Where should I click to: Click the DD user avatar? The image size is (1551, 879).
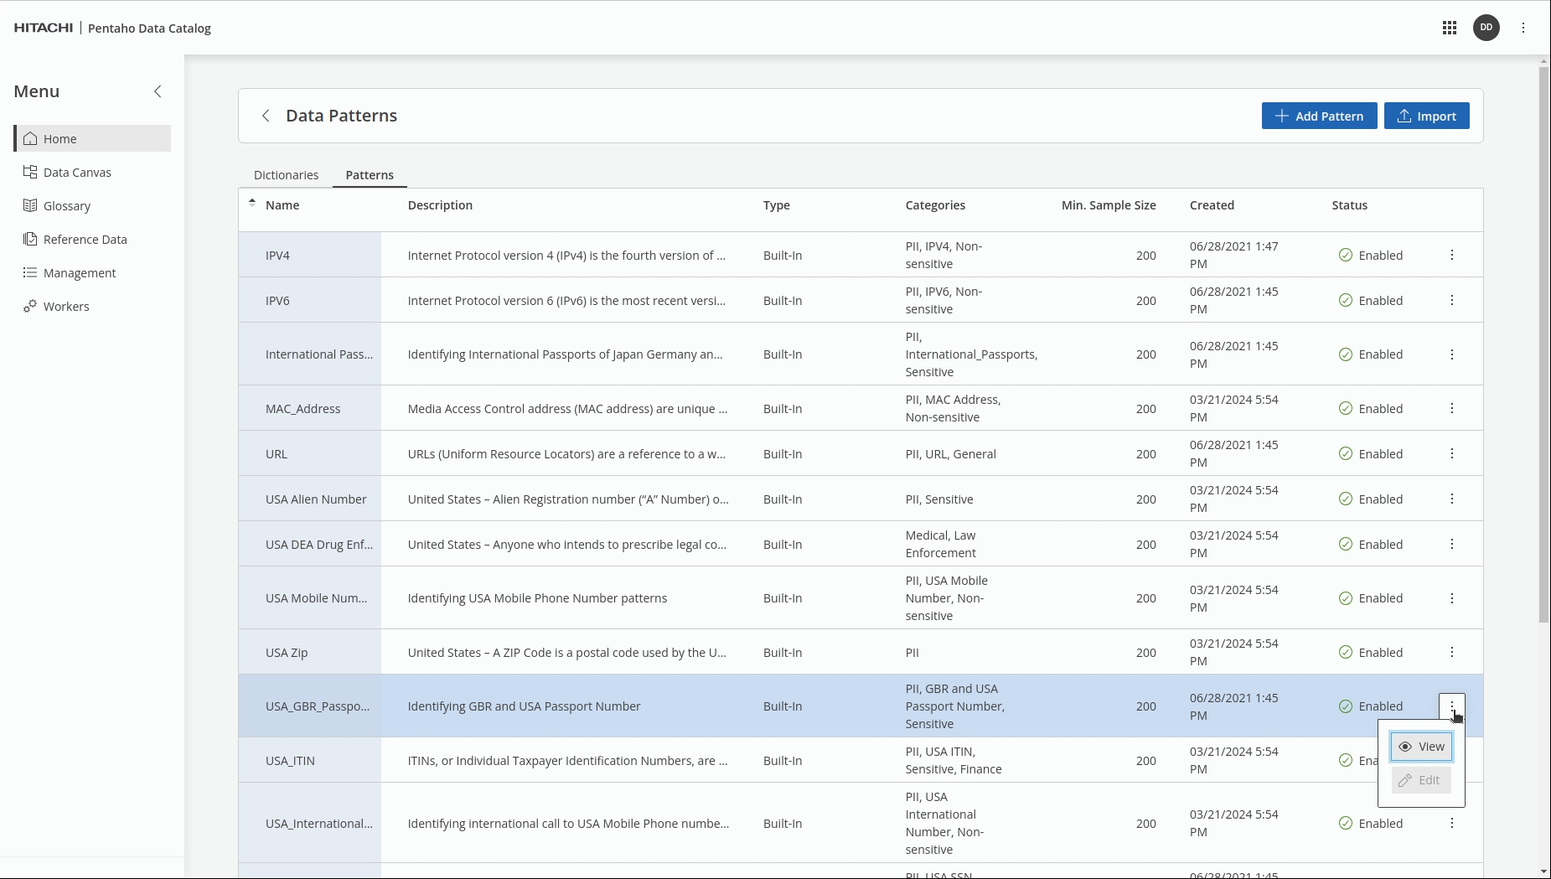click(x=1486, y=28)
